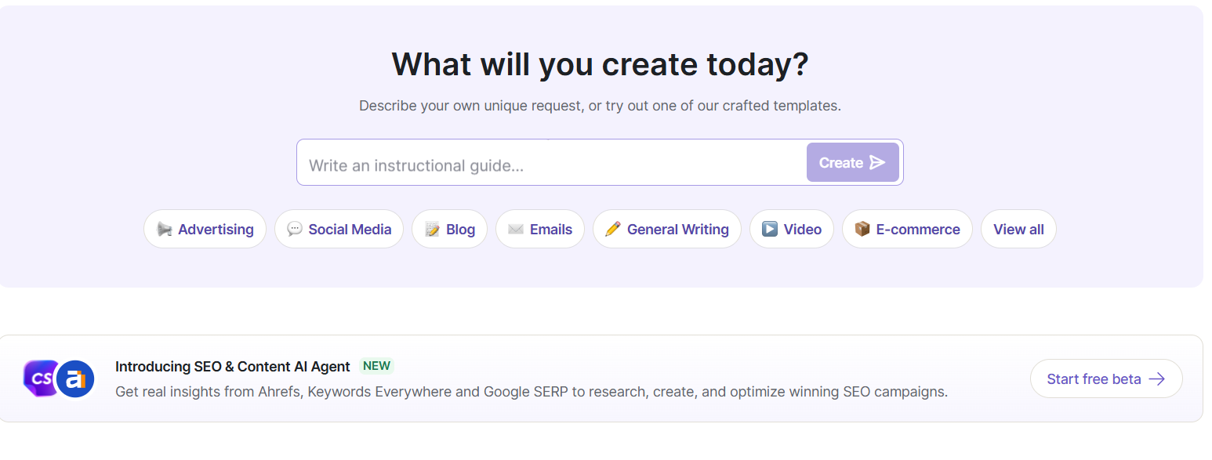Click the banner description mentioning Google SERP
1212x460 pixels.
click(x=532, y=392)
